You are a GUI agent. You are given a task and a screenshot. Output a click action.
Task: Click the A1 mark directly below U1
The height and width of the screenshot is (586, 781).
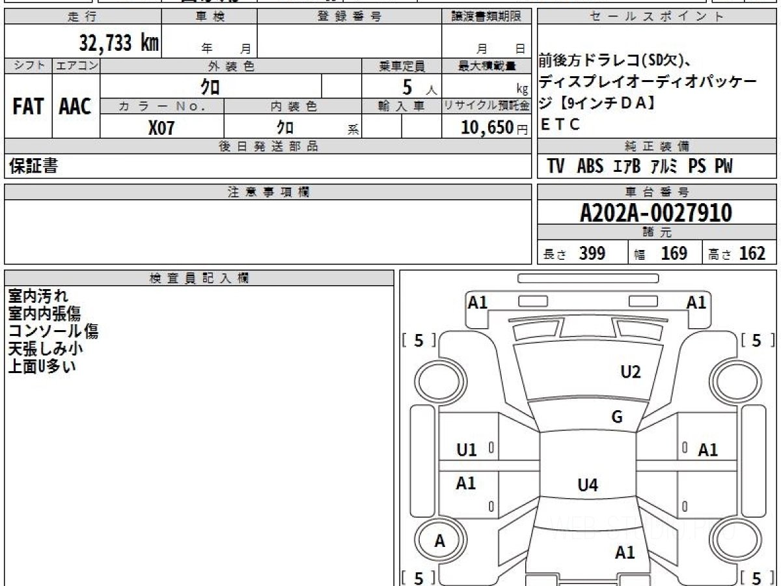[466, 483]
